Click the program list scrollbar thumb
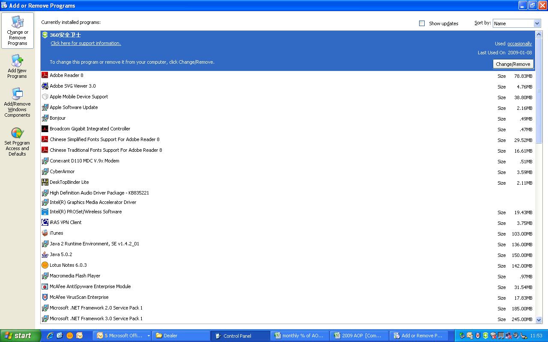 tap(539, 91)
